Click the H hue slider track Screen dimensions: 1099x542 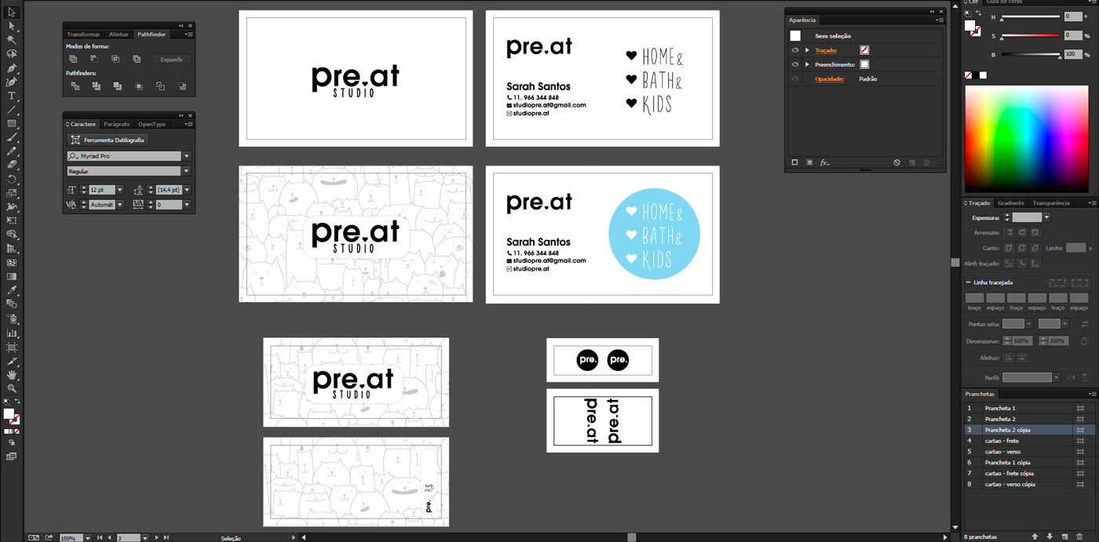point(1030,16)
